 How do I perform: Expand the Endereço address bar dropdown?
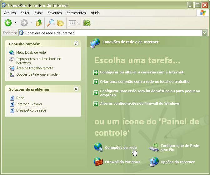coord(204,33)
